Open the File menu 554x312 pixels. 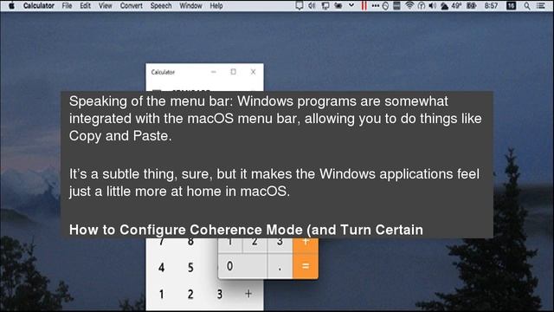pos(67,6)
